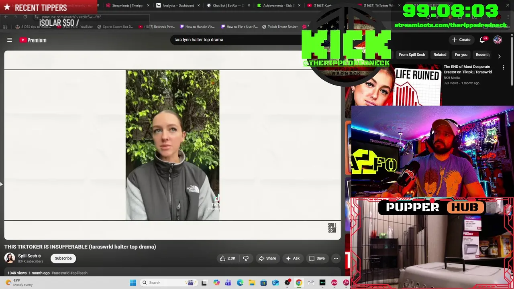Share the video
The height and width of the screenshot is (289, 514).
click(267, 258)
